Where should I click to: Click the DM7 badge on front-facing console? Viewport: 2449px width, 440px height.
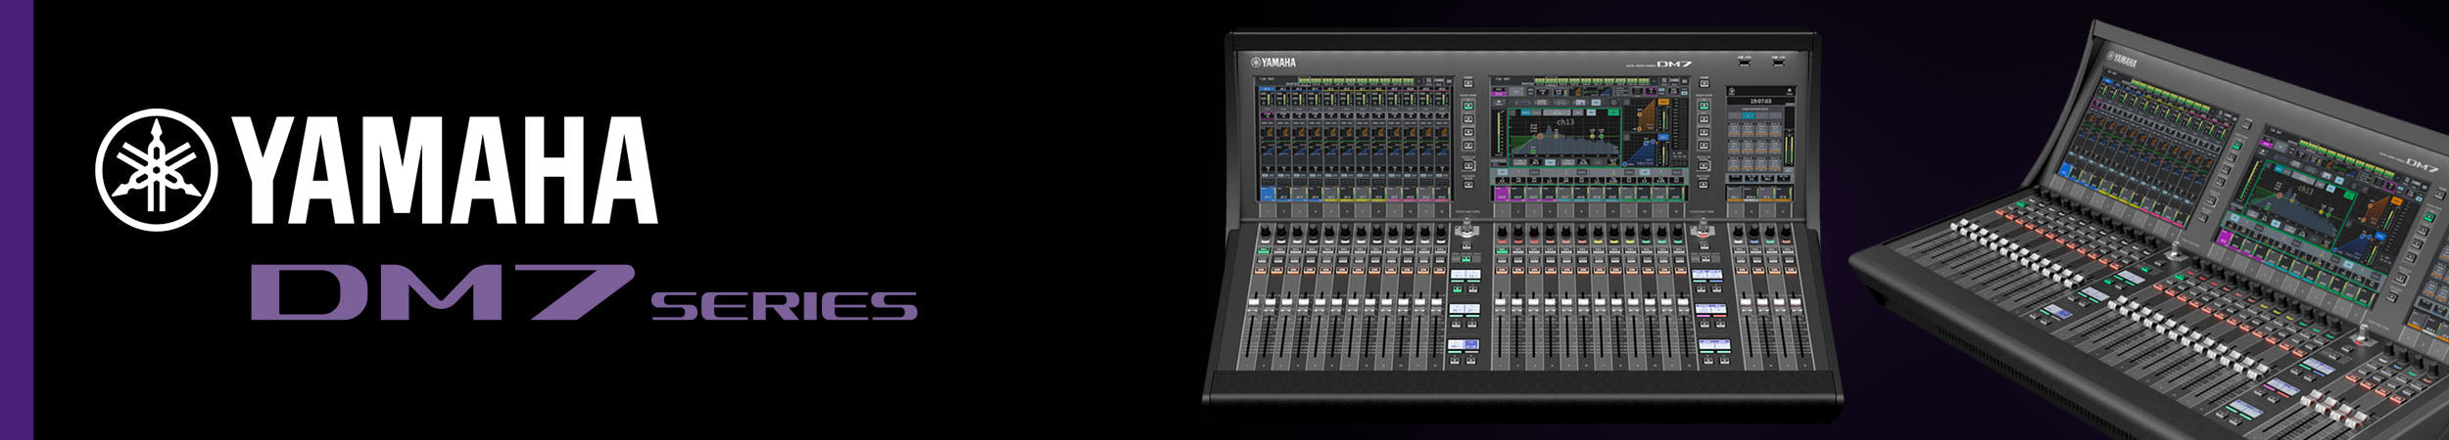(1674, 65)
